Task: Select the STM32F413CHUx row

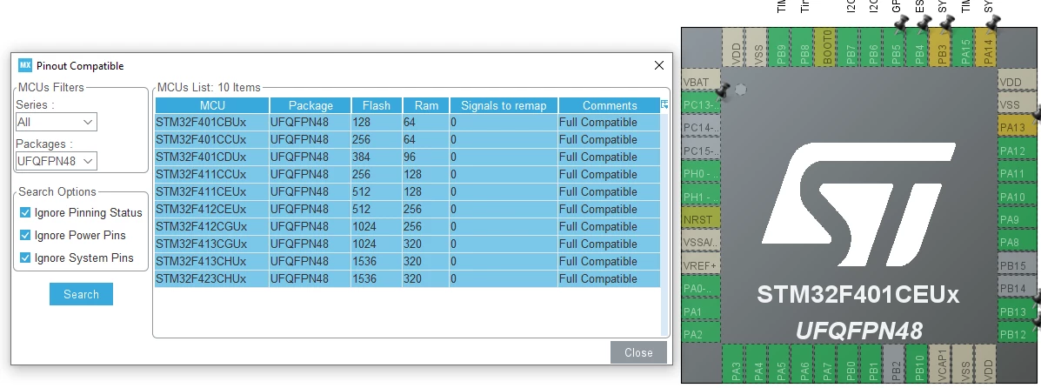Action: 408,261
